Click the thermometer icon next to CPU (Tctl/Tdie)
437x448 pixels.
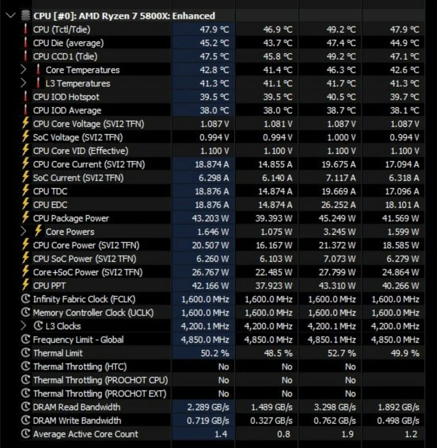25,29
